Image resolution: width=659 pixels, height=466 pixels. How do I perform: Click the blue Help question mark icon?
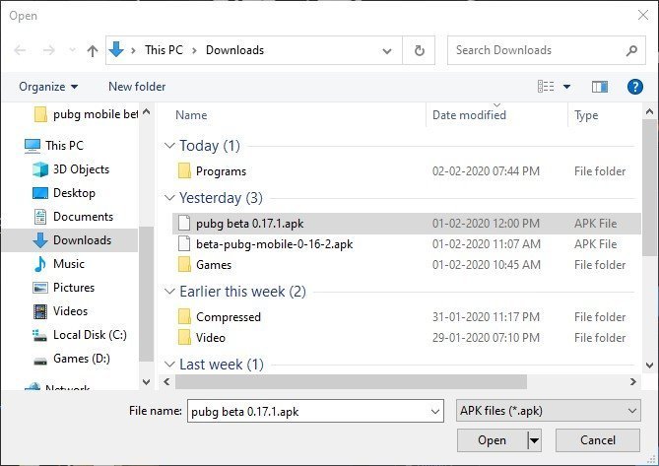click(x=635, y=87)
